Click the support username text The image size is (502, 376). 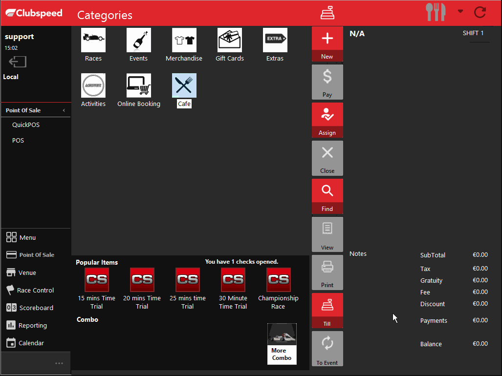19,37
